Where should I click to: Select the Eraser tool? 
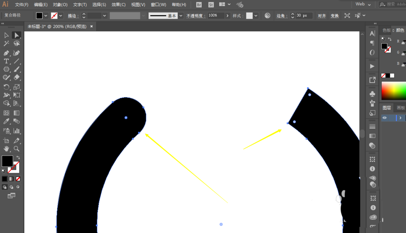17,77
